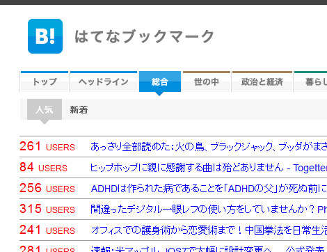The image size is (327, 252).
Task: Open the 暮らし tab at right edge
Action: click(310, 81)
